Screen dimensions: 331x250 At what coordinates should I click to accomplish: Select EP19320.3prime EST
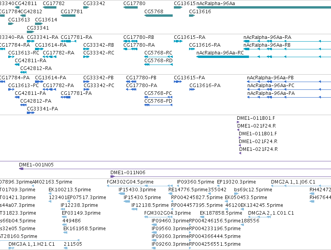236,182
